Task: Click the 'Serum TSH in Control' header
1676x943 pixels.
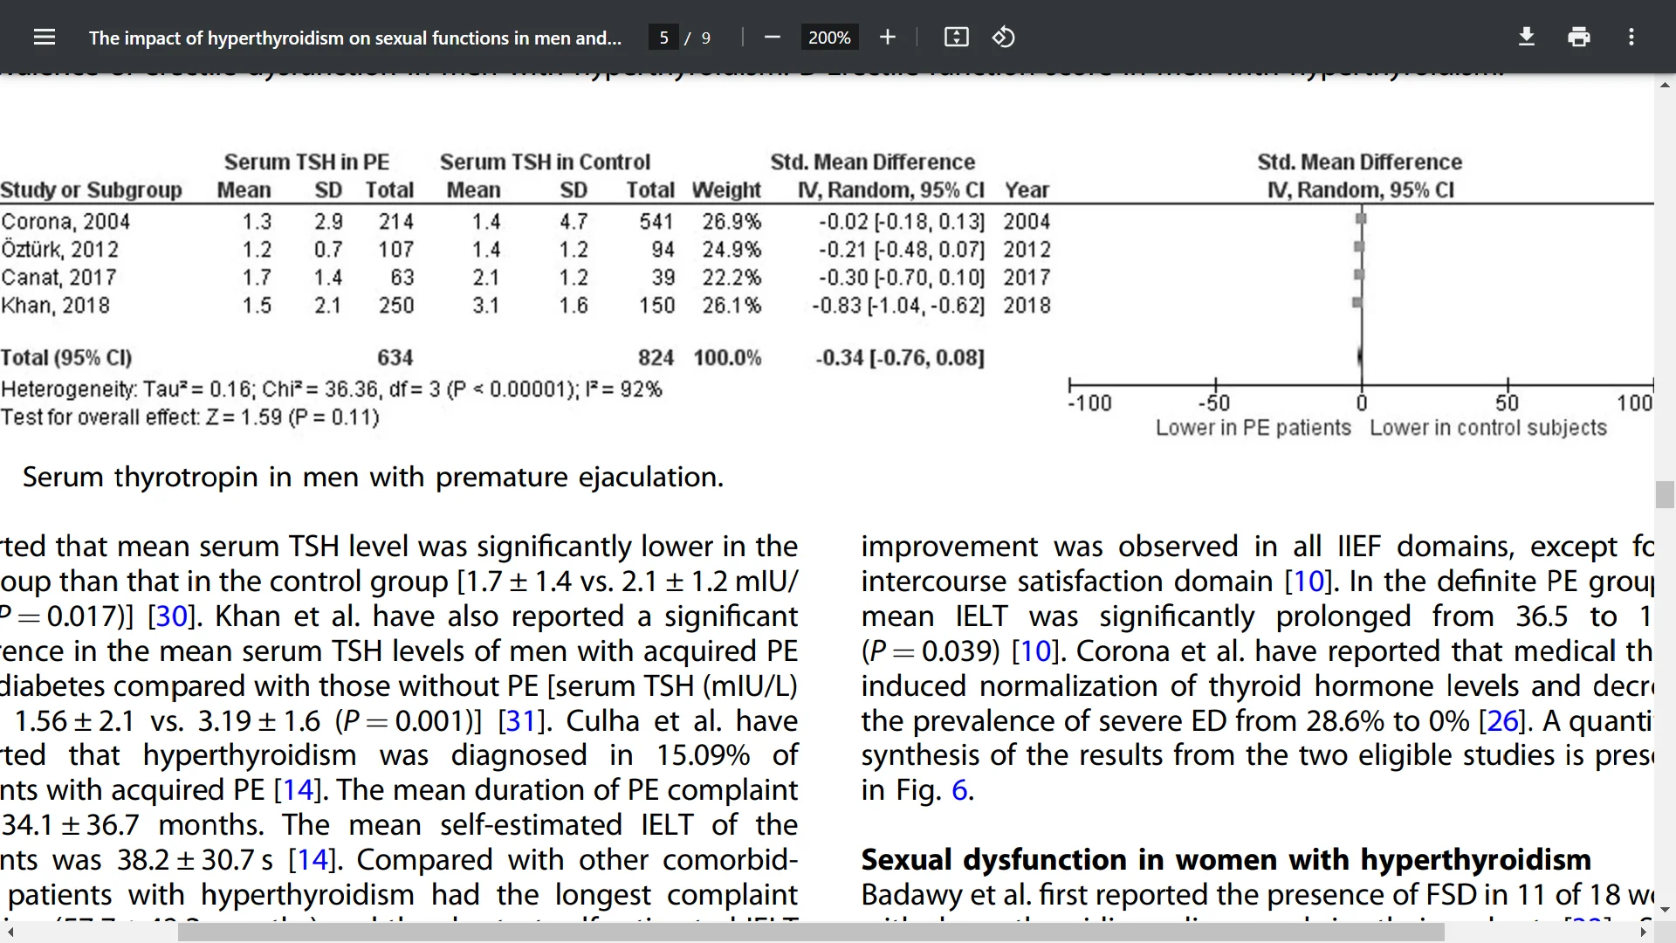Action: (545, 162)
